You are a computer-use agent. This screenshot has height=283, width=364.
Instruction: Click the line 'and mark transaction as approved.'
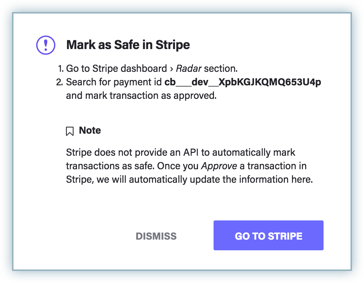(141, 96)
